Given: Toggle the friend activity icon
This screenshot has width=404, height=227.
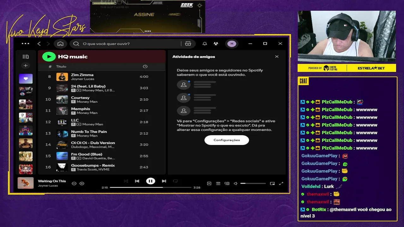Looking at the screenshot, I should coord(216,44).
